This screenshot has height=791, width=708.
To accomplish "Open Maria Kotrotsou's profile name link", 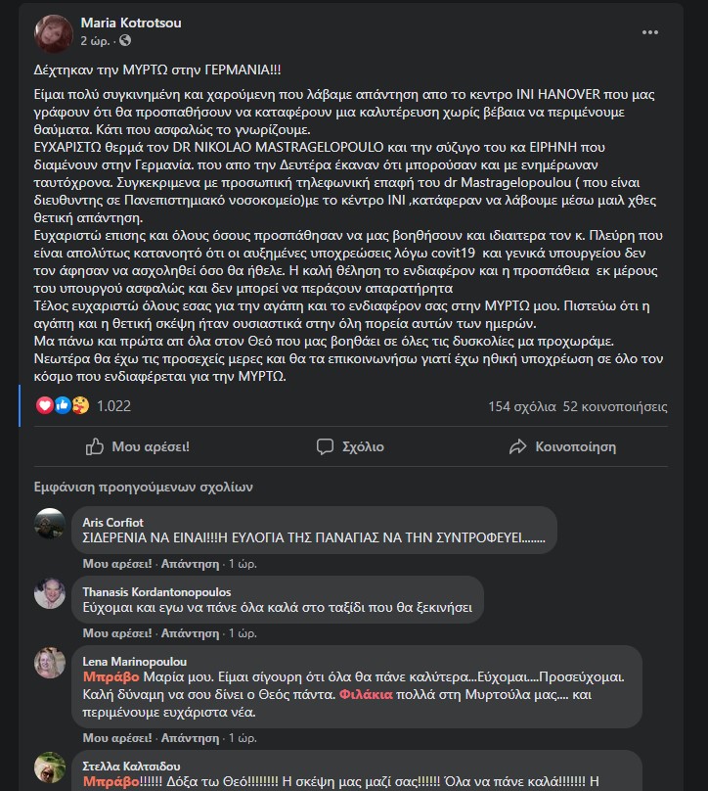I will [x=131, y=23].
